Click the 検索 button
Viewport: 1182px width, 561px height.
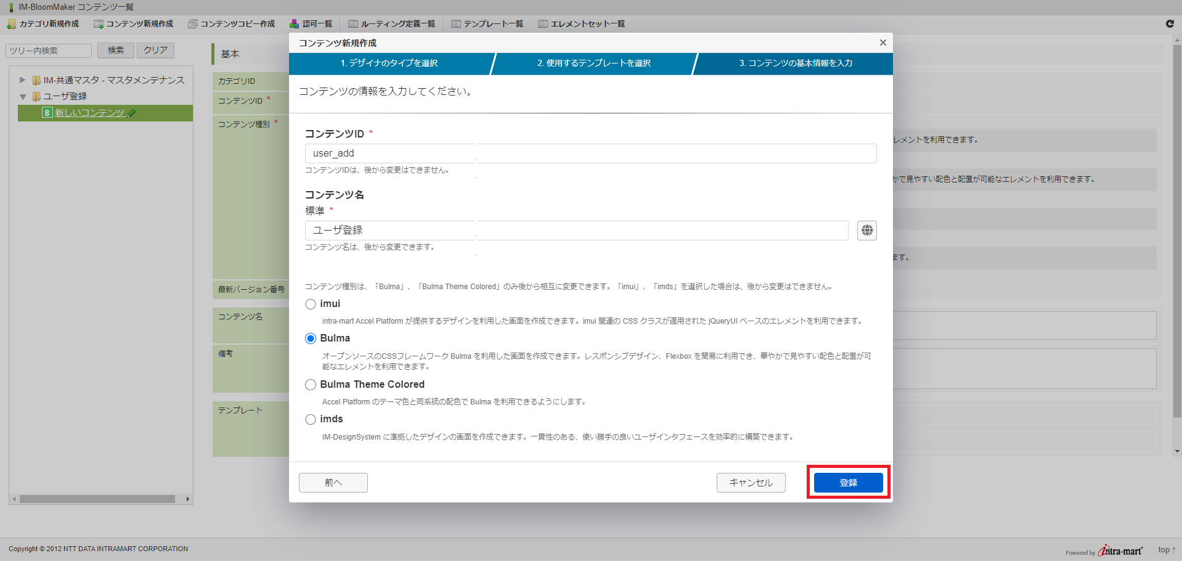click(116, 51)
